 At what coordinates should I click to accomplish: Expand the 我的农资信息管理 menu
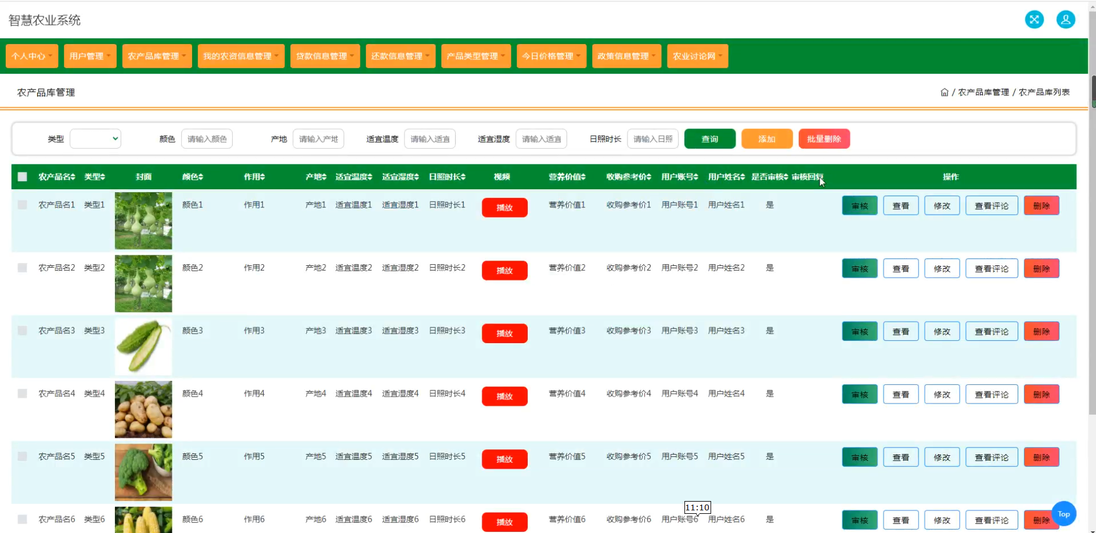241,56
